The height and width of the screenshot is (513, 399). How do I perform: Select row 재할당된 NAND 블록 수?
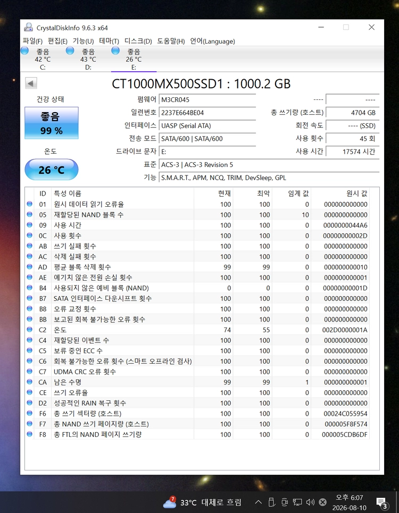(197, 215)
